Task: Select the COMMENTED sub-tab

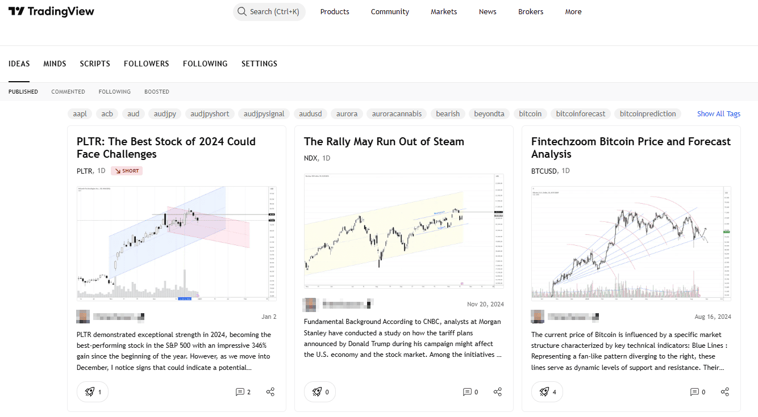Action: coord(68,91)
